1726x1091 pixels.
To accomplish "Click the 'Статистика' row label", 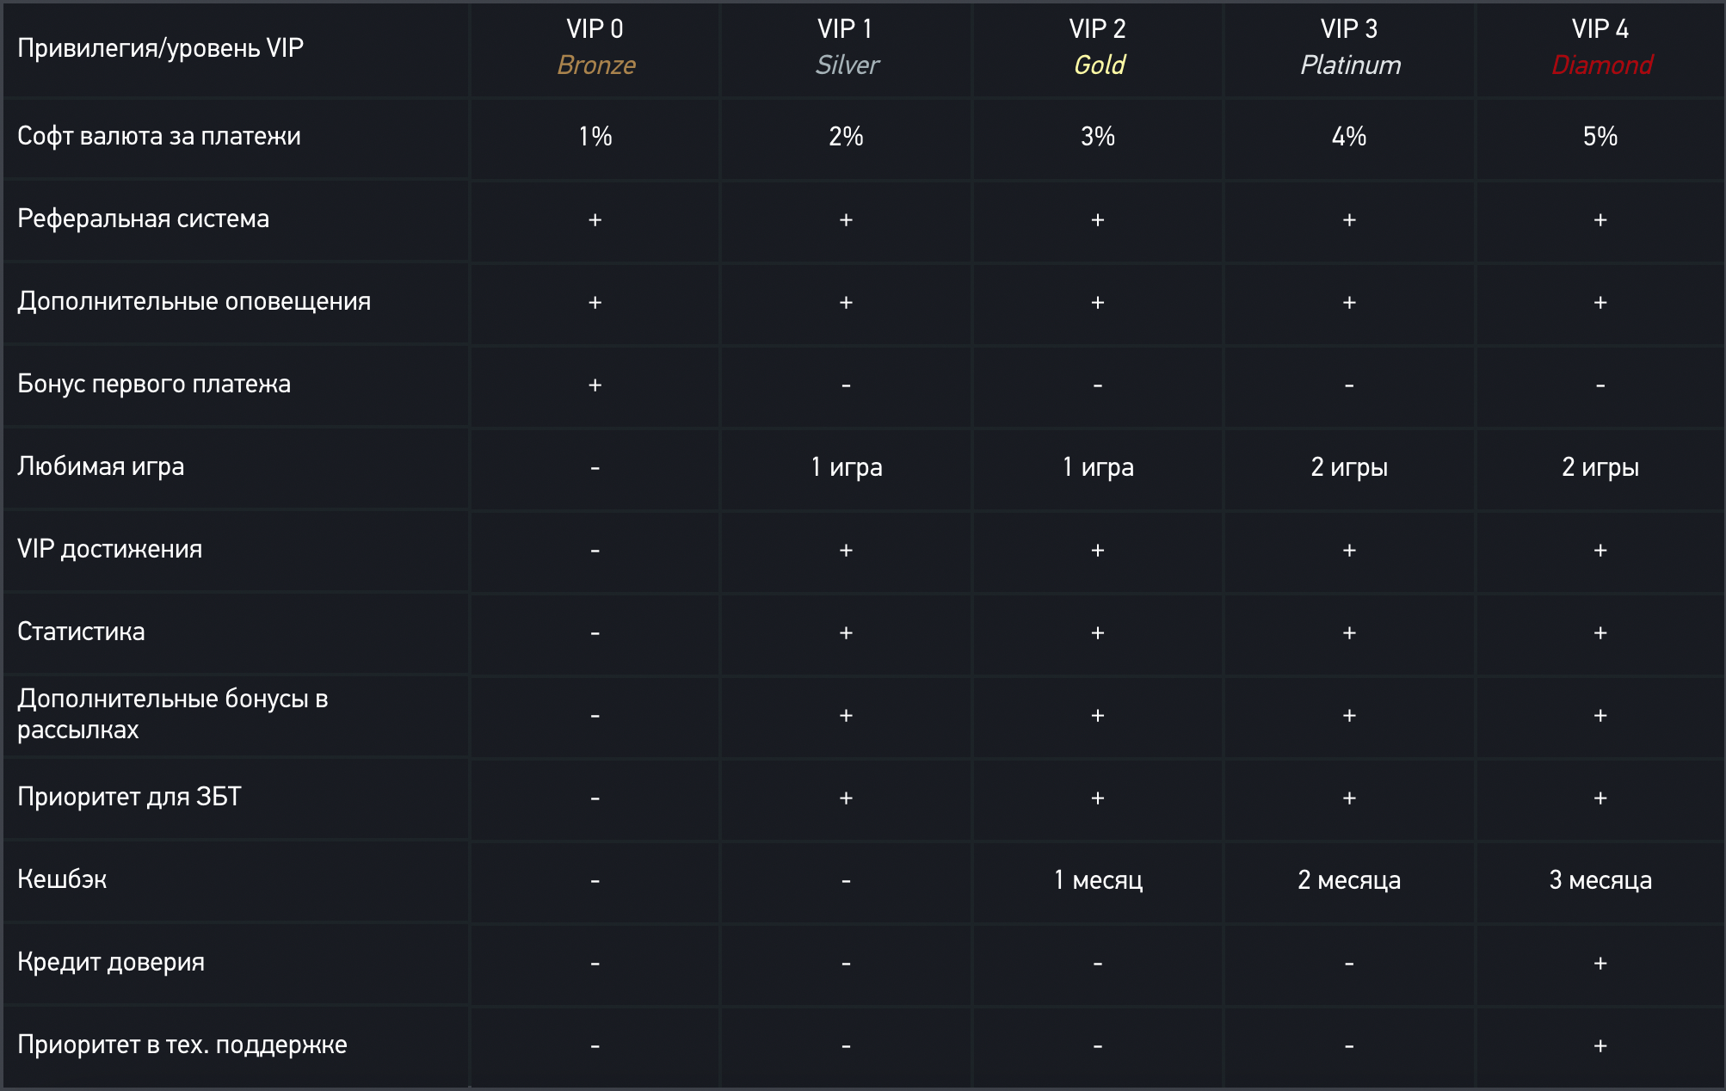I will click(x=81, y=632).
